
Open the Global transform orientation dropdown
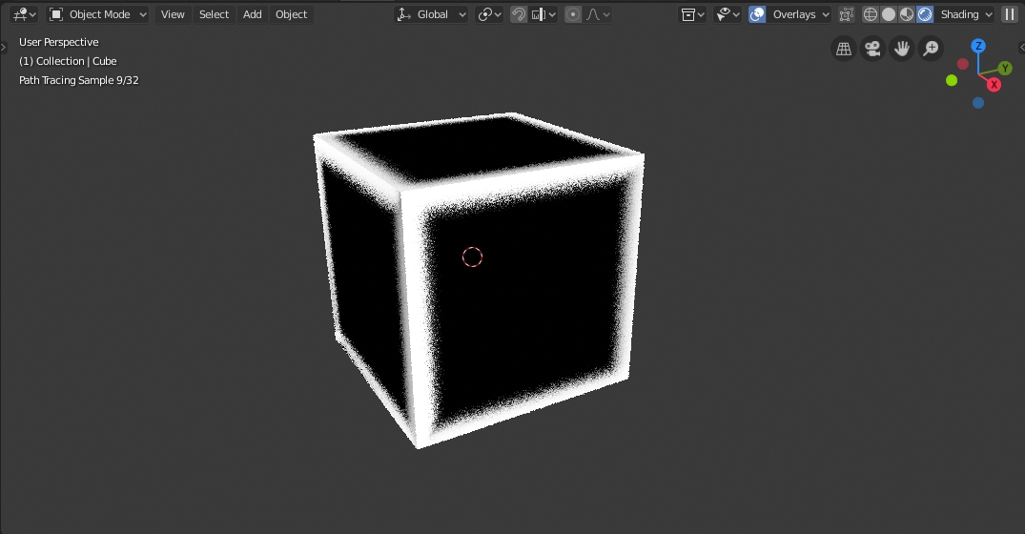pos(431,14)
